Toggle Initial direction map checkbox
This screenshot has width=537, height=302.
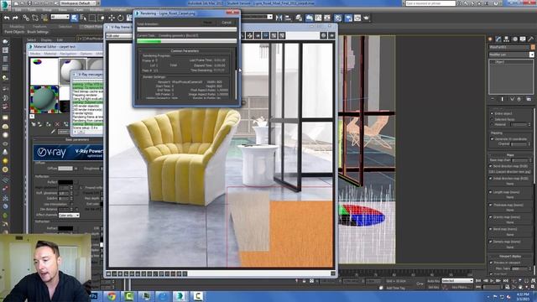tap(491, 179)
